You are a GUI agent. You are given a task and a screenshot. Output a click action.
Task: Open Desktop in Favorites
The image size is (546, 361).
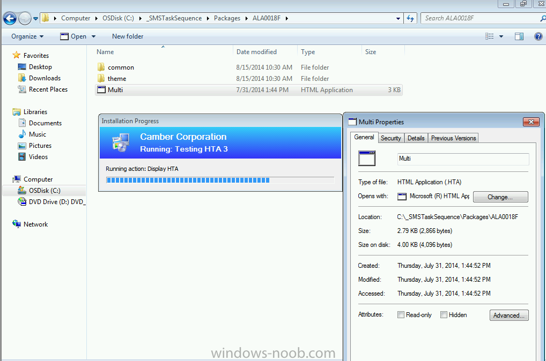(40, 67)
